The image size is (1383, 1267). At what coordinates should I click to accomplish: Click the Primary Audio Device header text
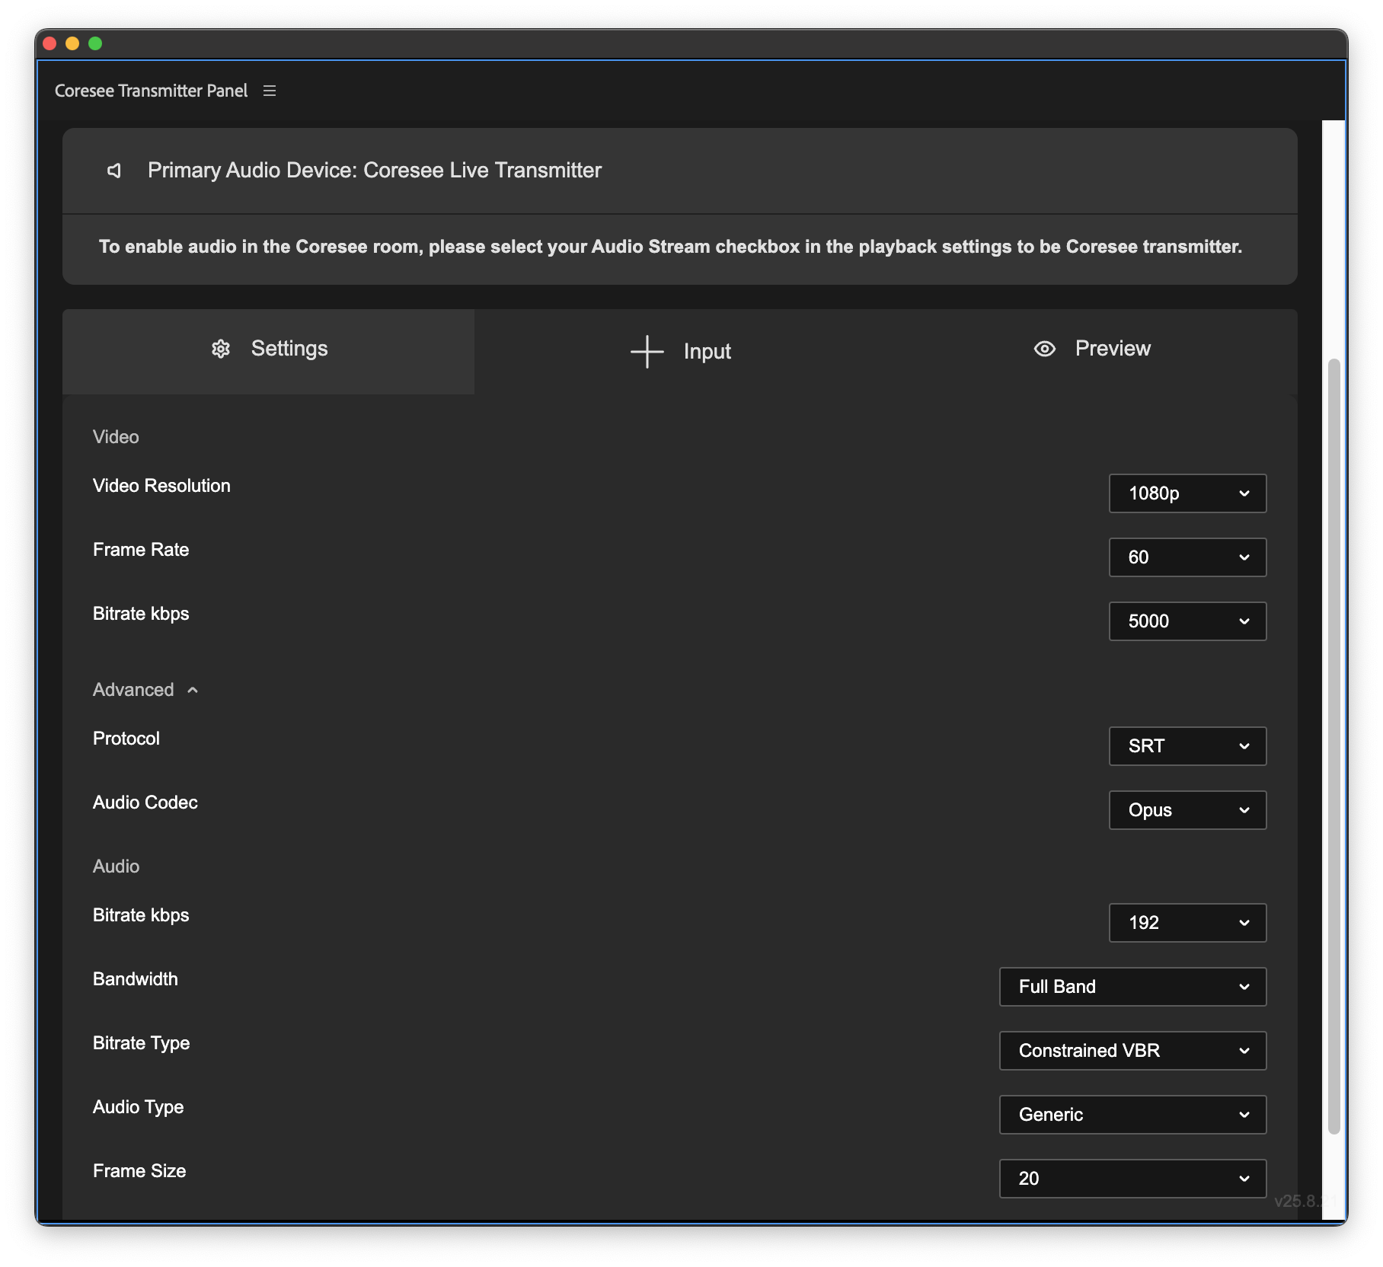[x=375, y=171]
